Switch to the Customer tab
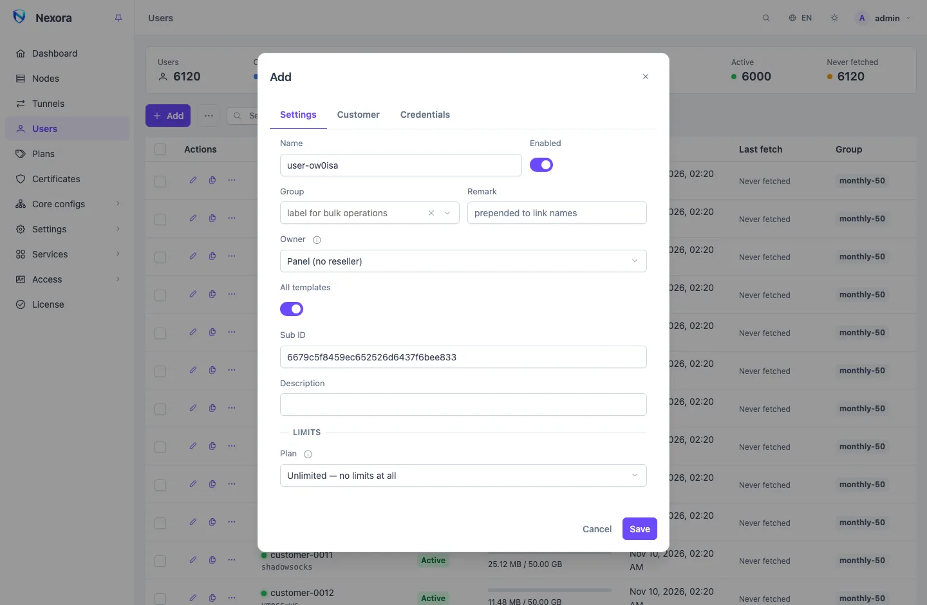The height and width of the screenshot is (605, 927). (x=358, y=115)
